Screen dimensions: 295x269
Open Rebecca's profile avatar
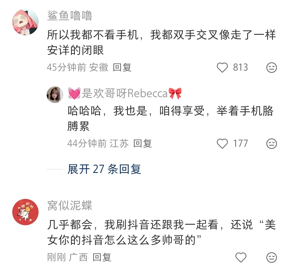(55, 95)
